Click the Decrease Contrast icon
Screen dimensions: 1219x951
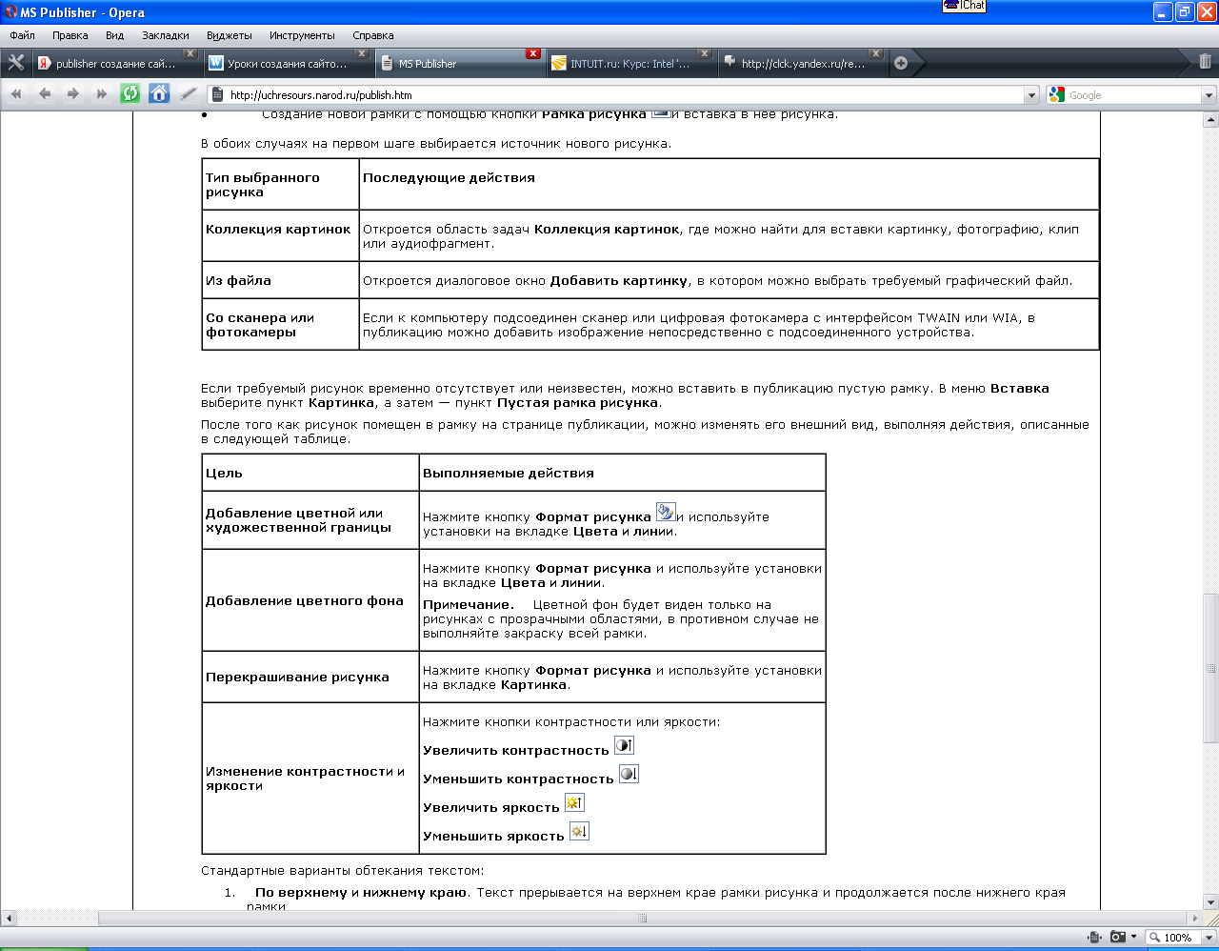click(x=629, y=774)
